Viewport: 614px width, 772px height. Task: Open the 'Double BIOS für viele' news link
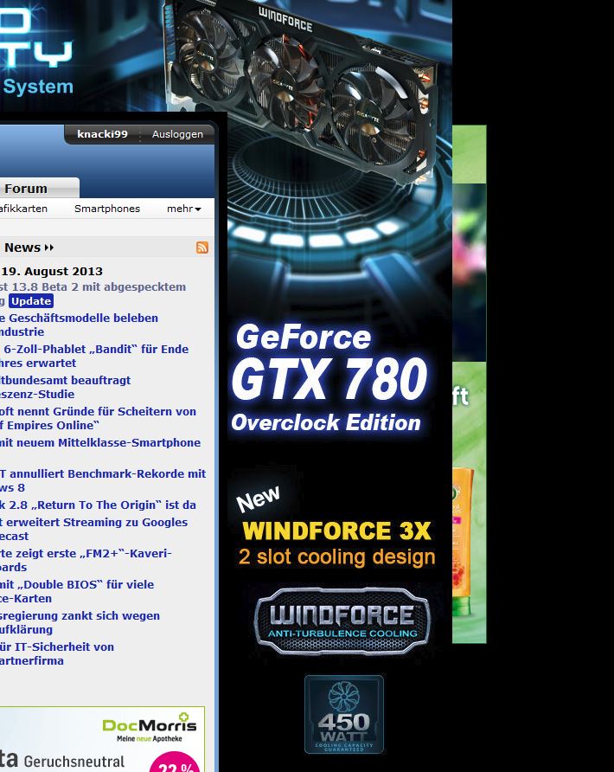[x=77, y=591]
